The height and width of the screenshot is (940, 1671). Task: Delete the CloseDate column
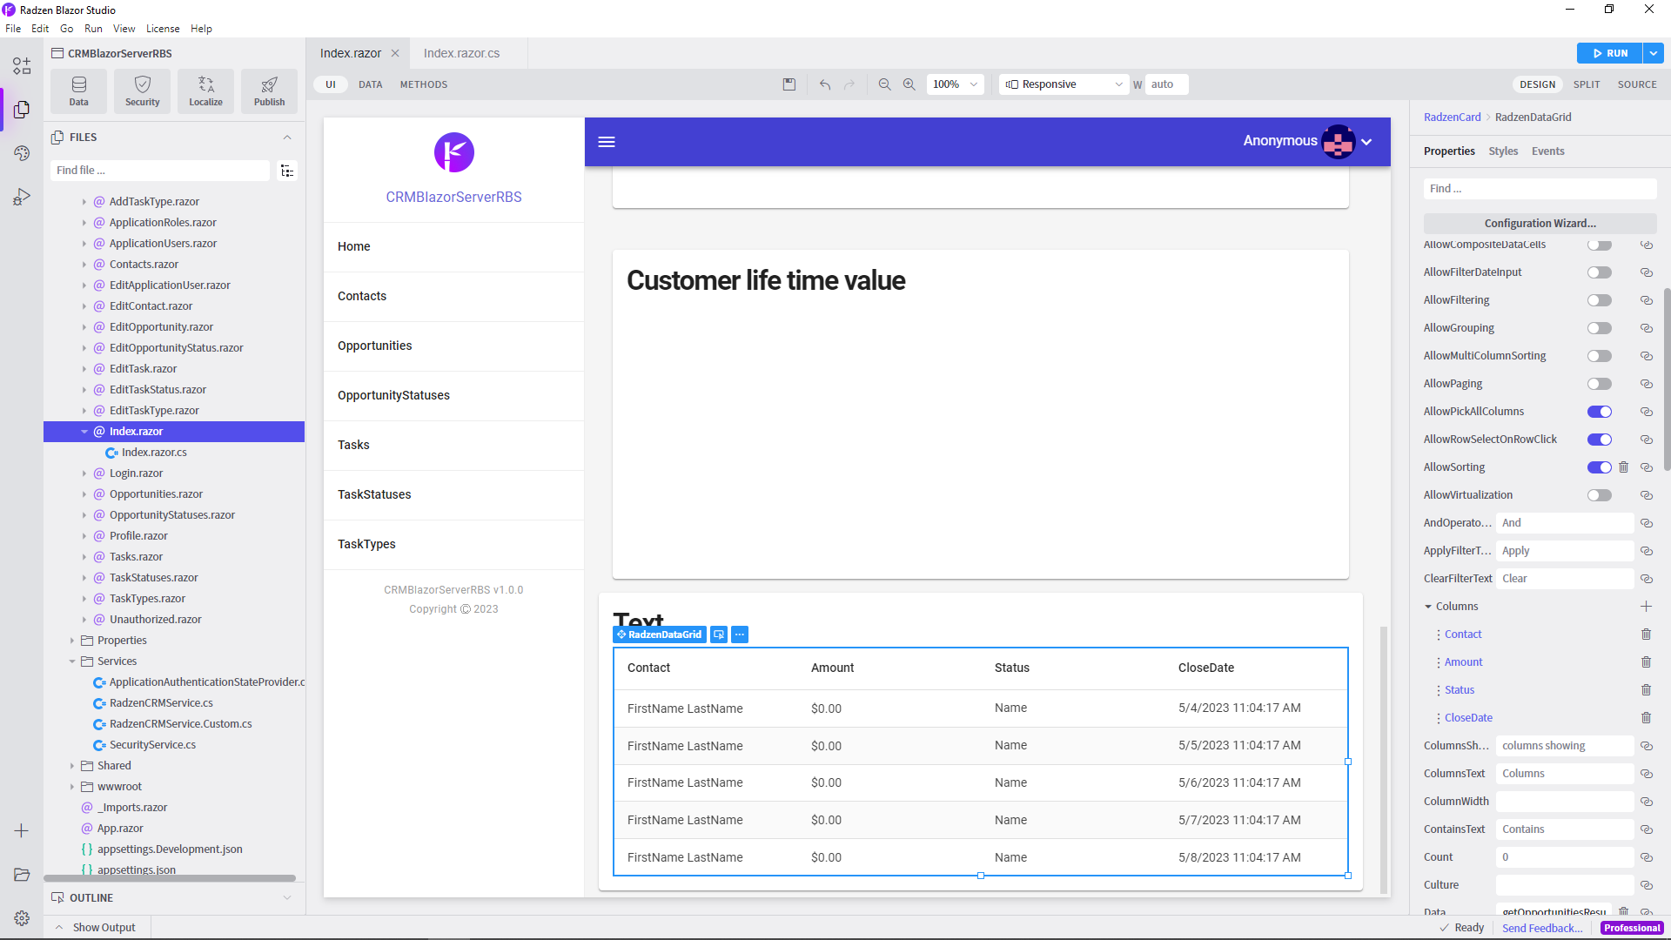pos(1646,718)
